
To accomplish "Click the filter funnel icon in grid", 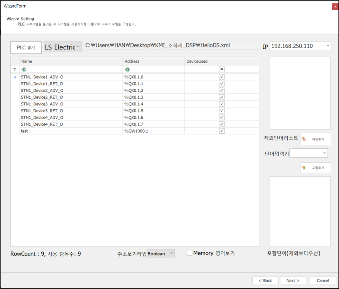I will [x=15, y=69].
